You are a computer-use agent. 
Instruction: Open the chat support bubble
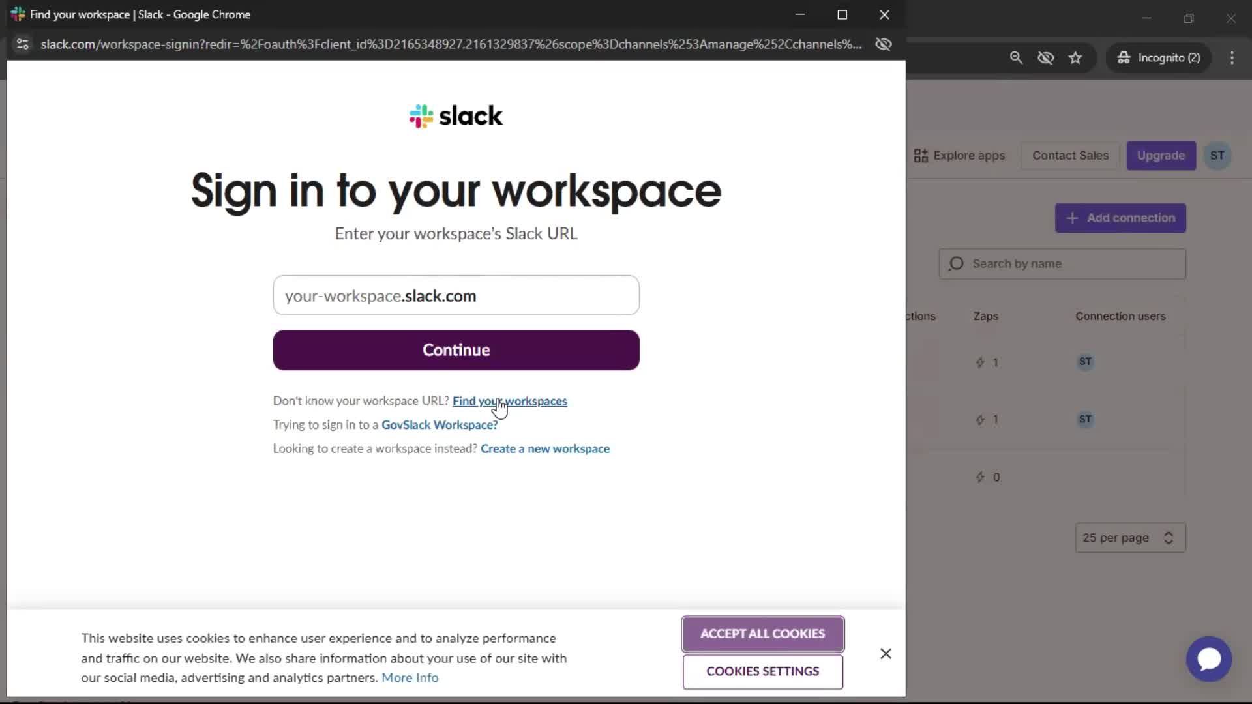coord(1209,659)
